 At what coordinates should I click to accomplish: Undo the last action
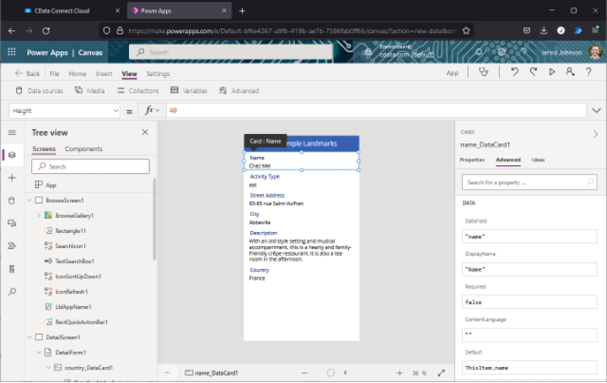coord(514,72)
